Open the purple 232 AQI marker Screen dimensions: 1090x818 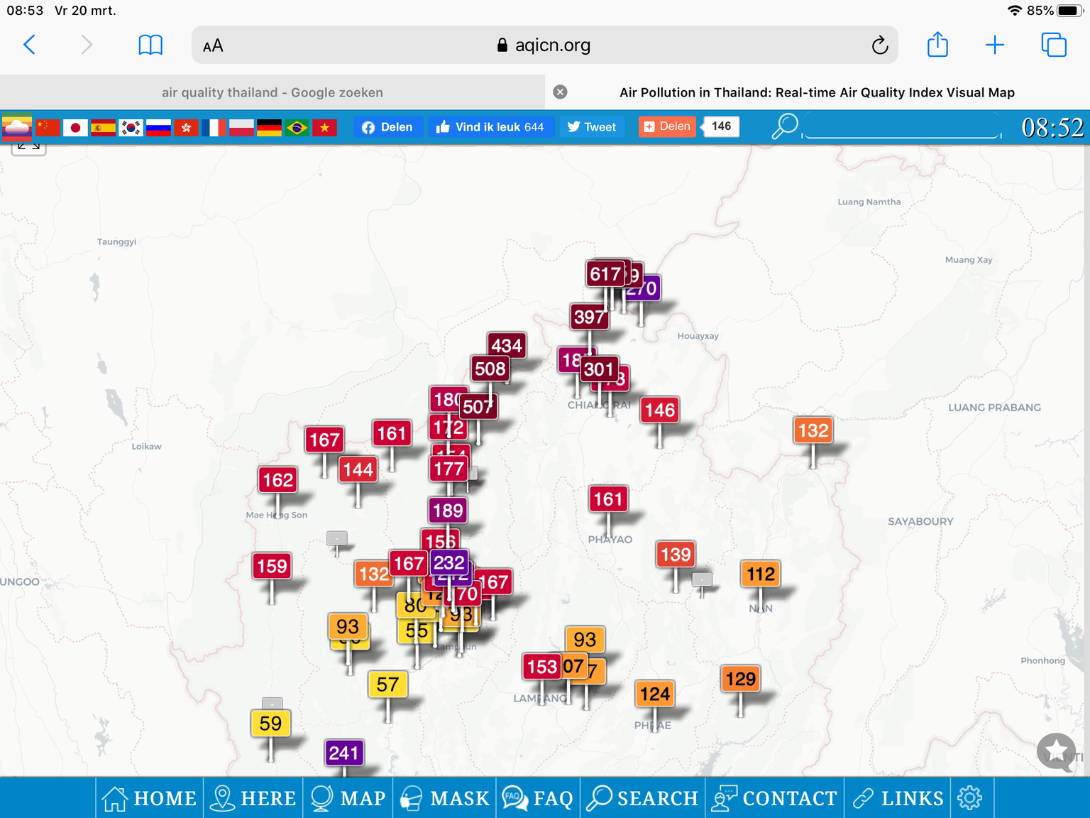449,563
